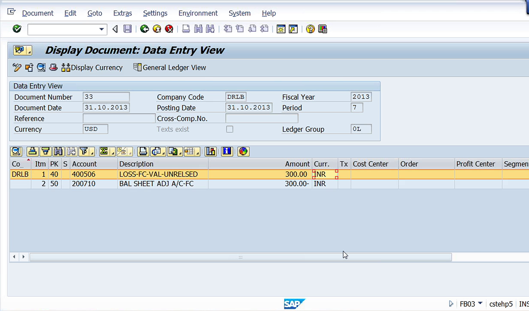Click the Find binoculars icon in standard toolbar
Viewport: 529px width, 311px height.
[x=198, y=29]
